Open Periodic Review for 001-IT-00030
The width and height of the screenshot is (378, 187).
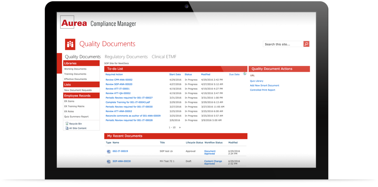pyautogui.click(x=129, y=107)
